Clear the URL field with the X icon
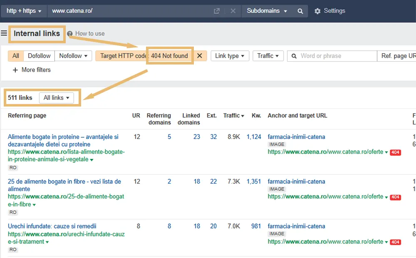 233,11
